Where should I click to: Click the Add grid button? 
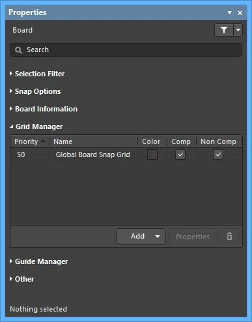tap(137, 236)
